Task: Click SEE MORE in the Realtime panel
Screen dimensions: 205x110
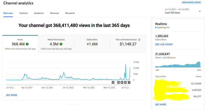Action: click(161, 105)
